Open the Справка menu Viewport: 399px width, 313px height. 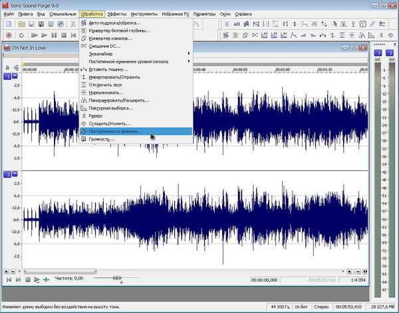click(243, 14)
